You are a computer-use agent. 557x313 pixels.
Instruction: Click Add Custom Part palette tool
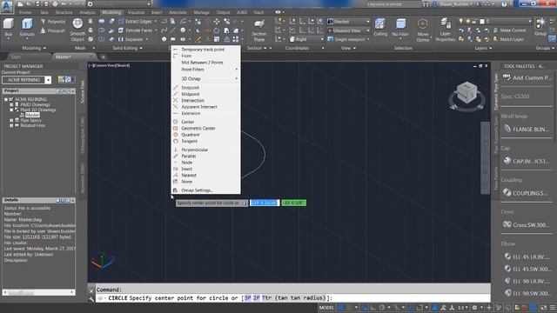pyautogui.click(x=527, y=77)
